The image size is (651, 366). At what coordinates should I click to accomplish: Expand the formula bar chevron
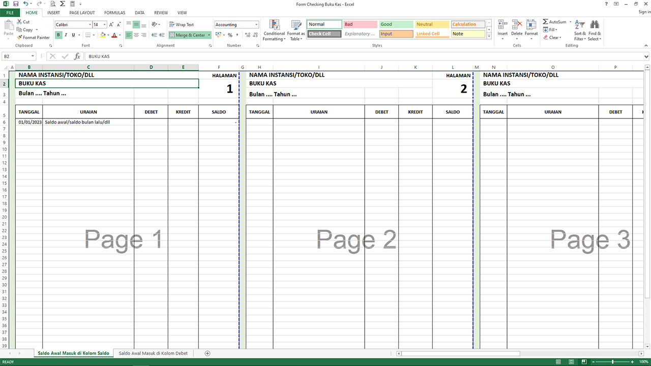(646, 56)
